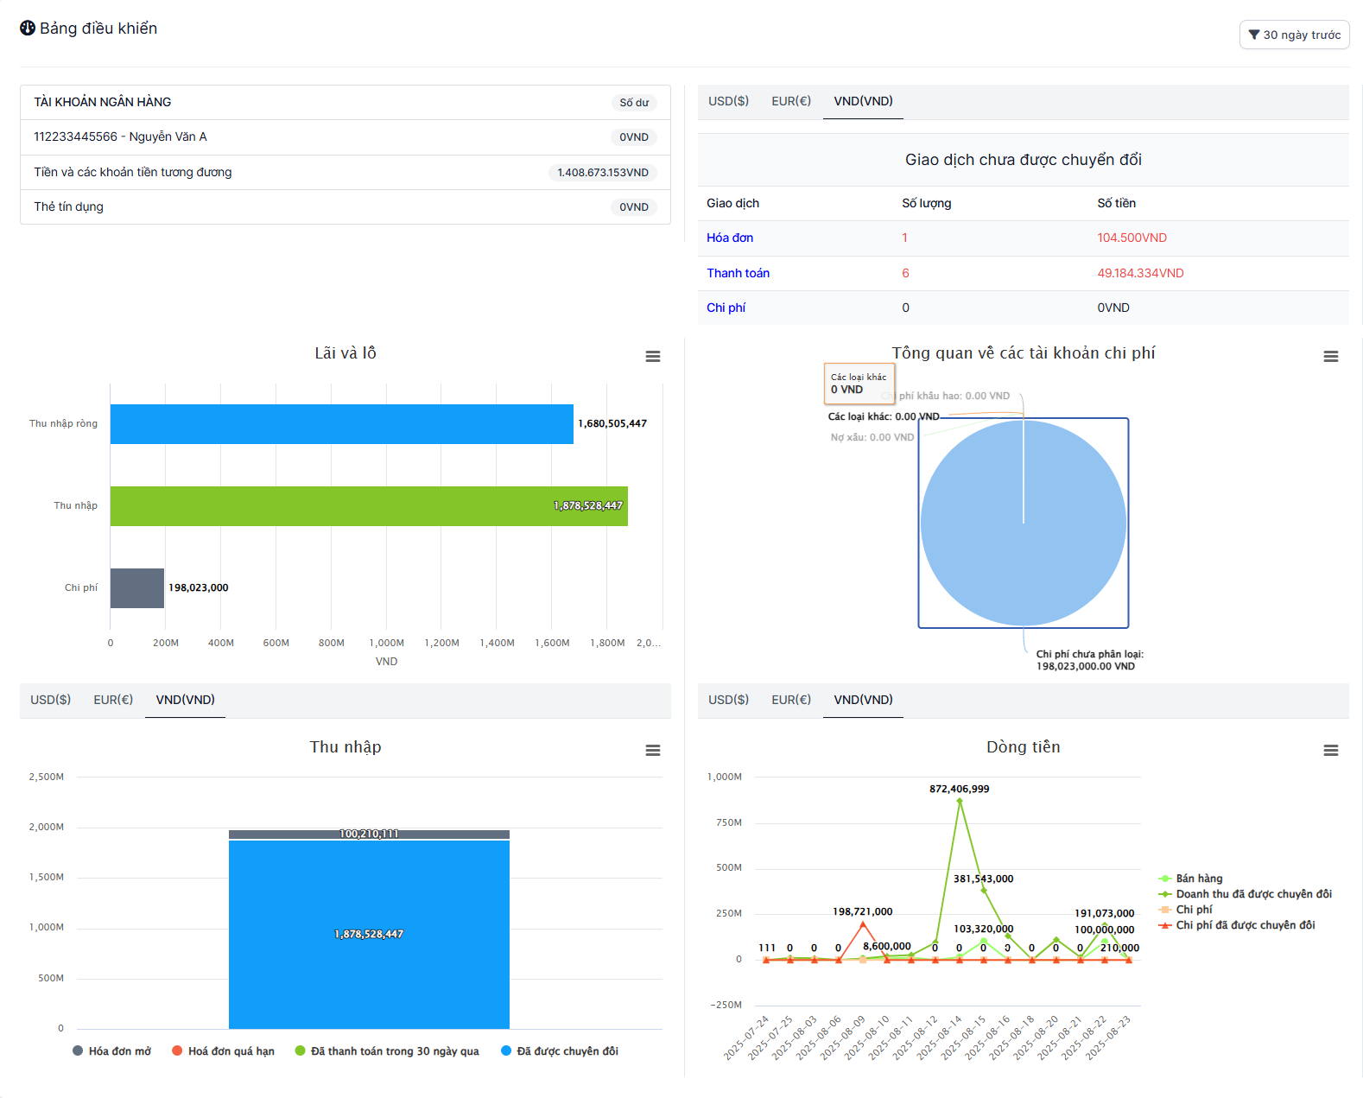Open the 30 ngày trước date filter

1294,35
